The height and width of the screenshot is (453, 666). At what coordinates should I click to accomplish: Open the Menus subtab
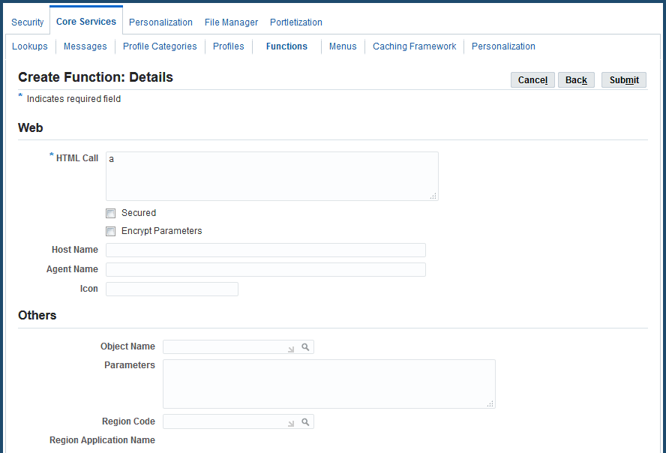pyautogui.click(x=343, y=46)
